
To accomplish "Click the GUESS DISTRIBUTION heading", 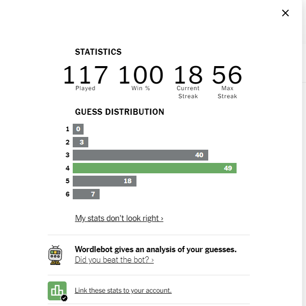I will point(119,112).
